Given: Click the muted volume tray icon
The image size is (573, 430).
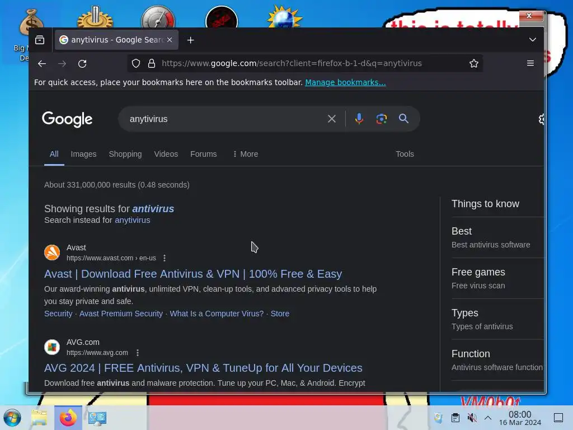Looking at the screenshot, I should click(x=472, y=418).
